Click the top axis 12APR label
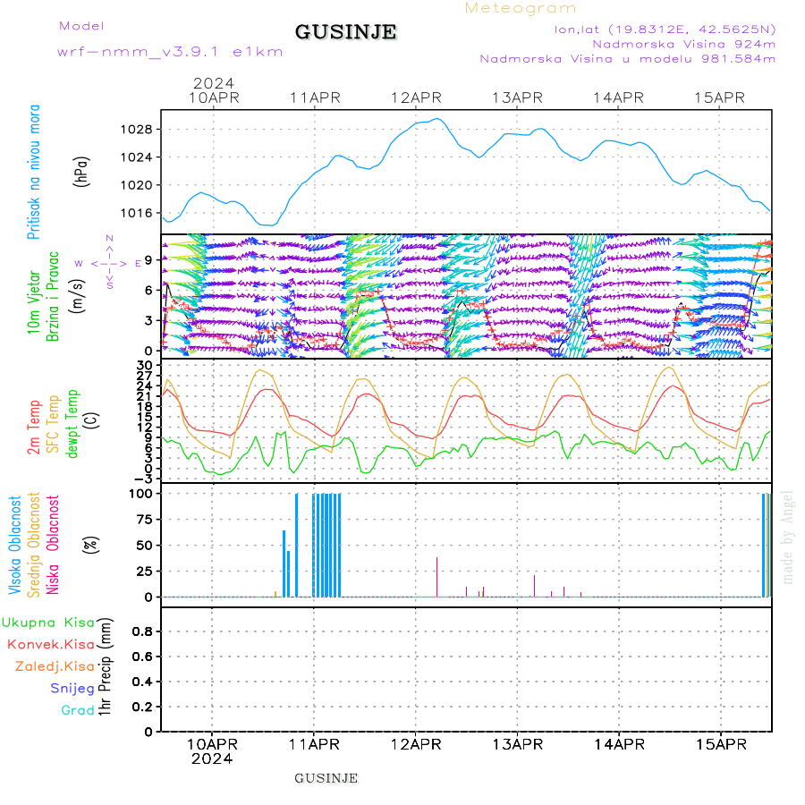Viewport: 805px width, 805px height. [x=416, y=98]
